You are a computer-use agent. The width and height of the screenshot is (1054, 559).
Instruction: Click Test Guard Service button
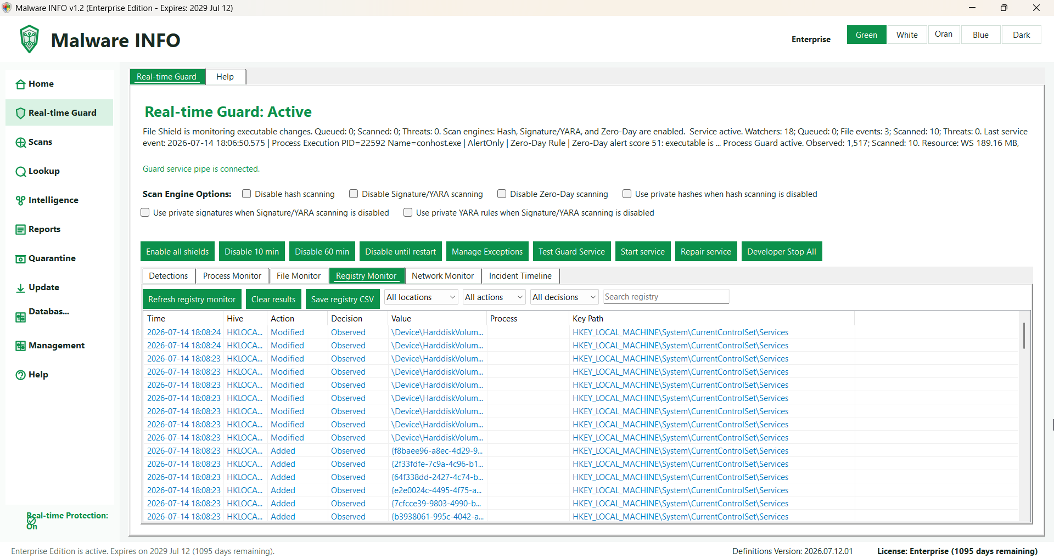571,251
